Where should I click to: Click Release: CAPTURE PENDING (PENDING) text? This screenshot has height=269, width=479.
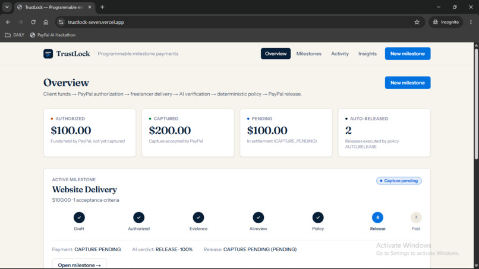coord(250,249)
